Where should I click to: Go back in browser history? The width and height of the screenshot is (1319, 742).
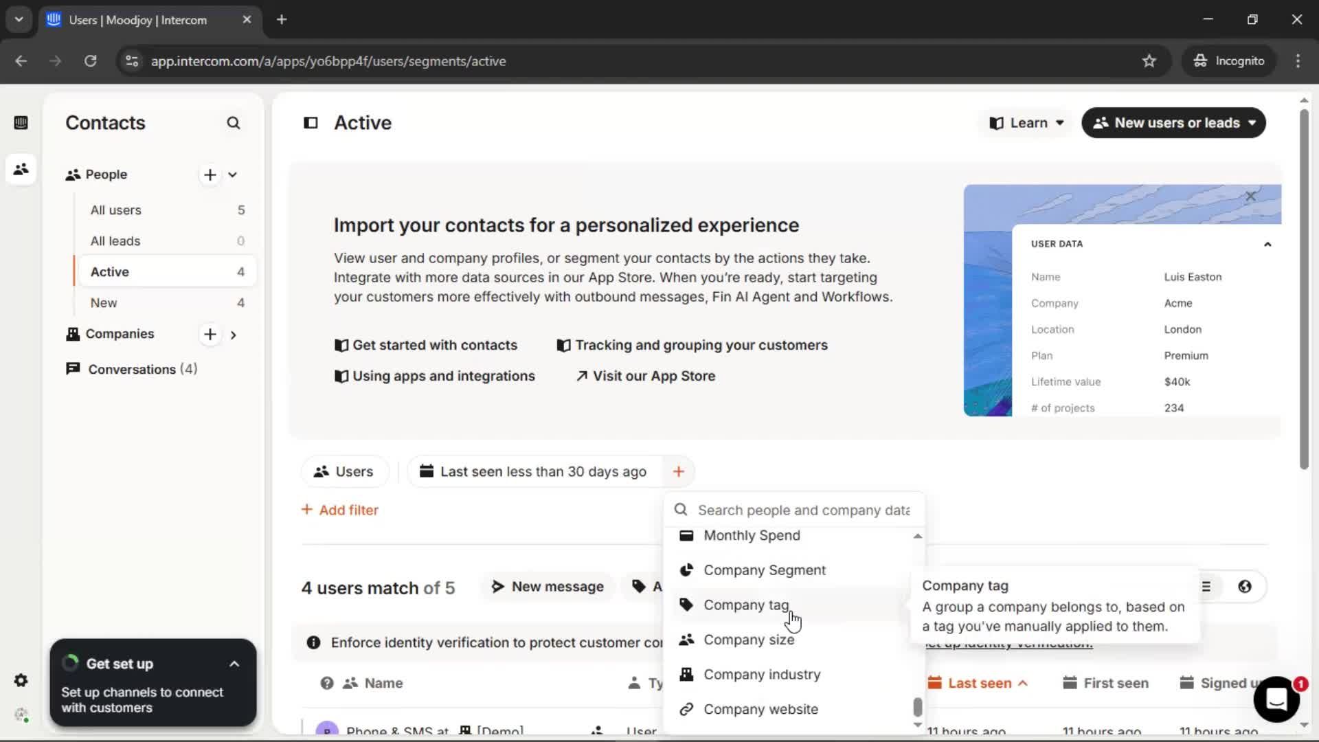pos(21,61)
